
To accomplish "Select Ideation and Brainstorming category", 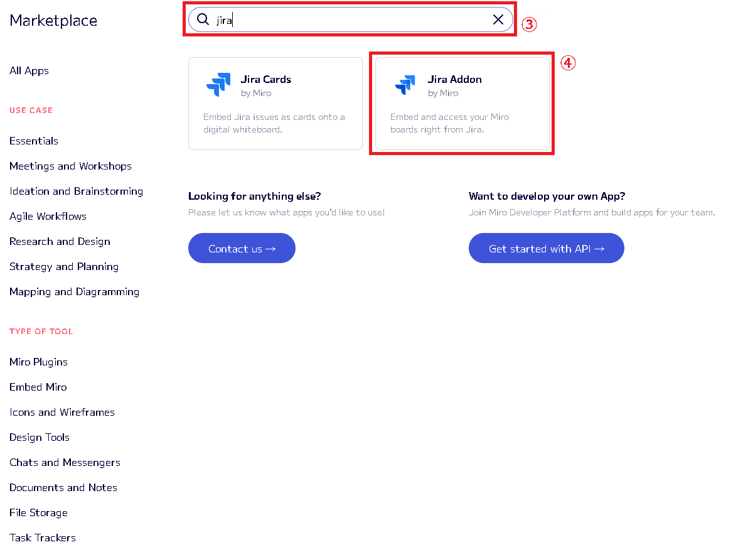I will (x=76, y=192).
